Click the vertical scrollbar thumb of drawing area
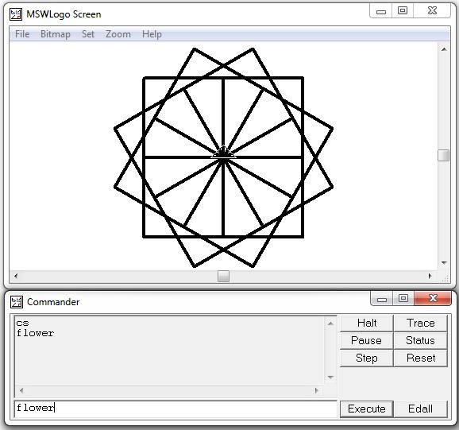Viewport: 459px width, 430px height. tap(444, 155)
